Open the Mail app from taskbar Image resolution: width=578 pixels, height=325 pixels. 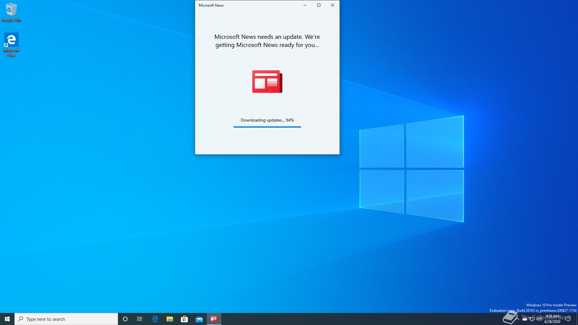click(199, 319)
